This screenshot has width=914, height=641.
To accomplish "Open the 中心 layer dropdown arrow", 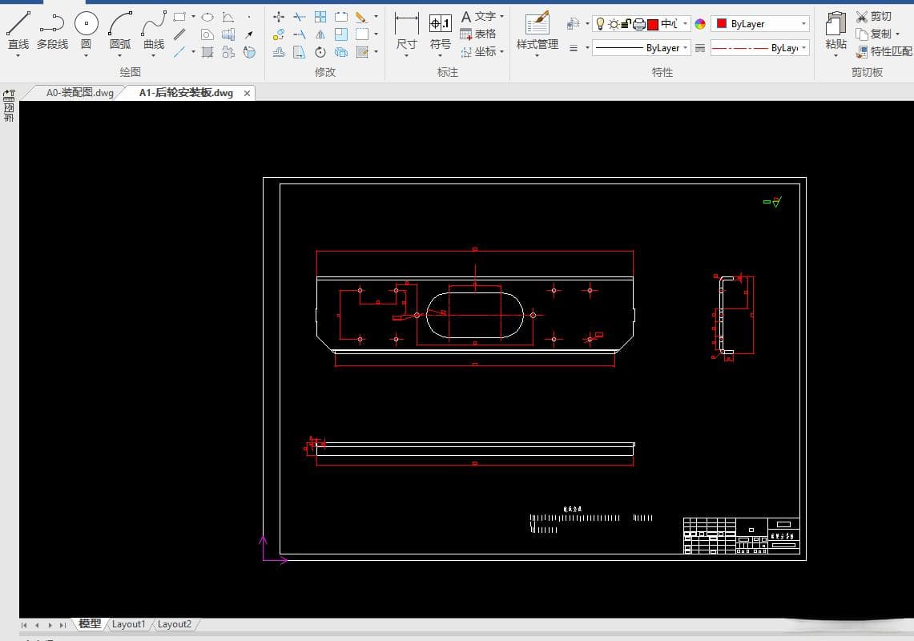I will coord(685,24).
